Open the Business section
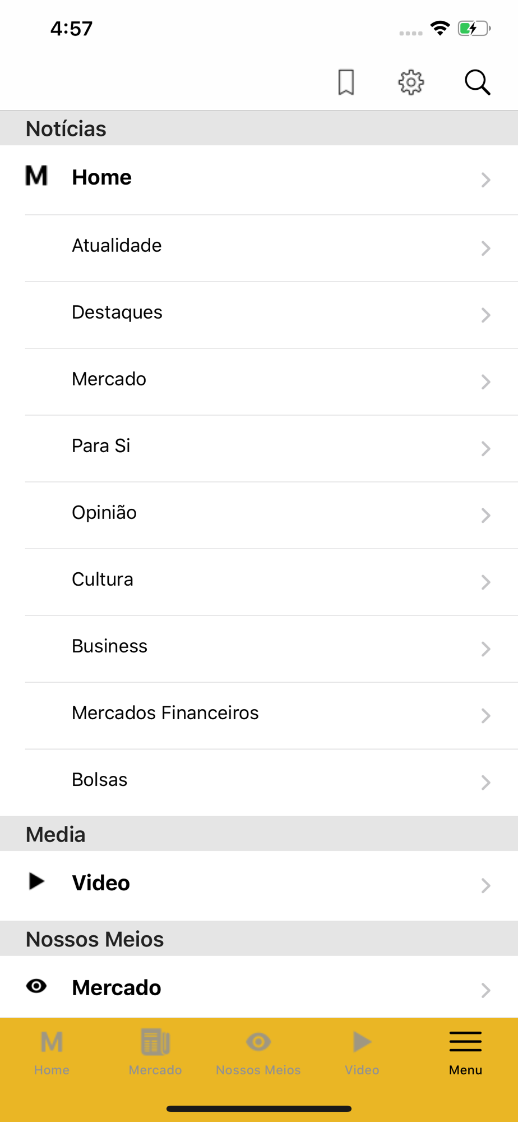The width and height of the screenshot is (518, 1122). pos(110,646)
